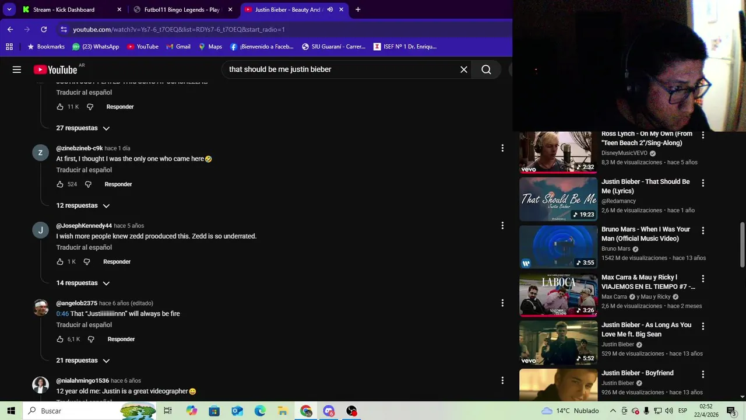The height and width of the screenshot is (420, 746).
Task: Expand 21 respuestas replies
Action: coord(83,360)
